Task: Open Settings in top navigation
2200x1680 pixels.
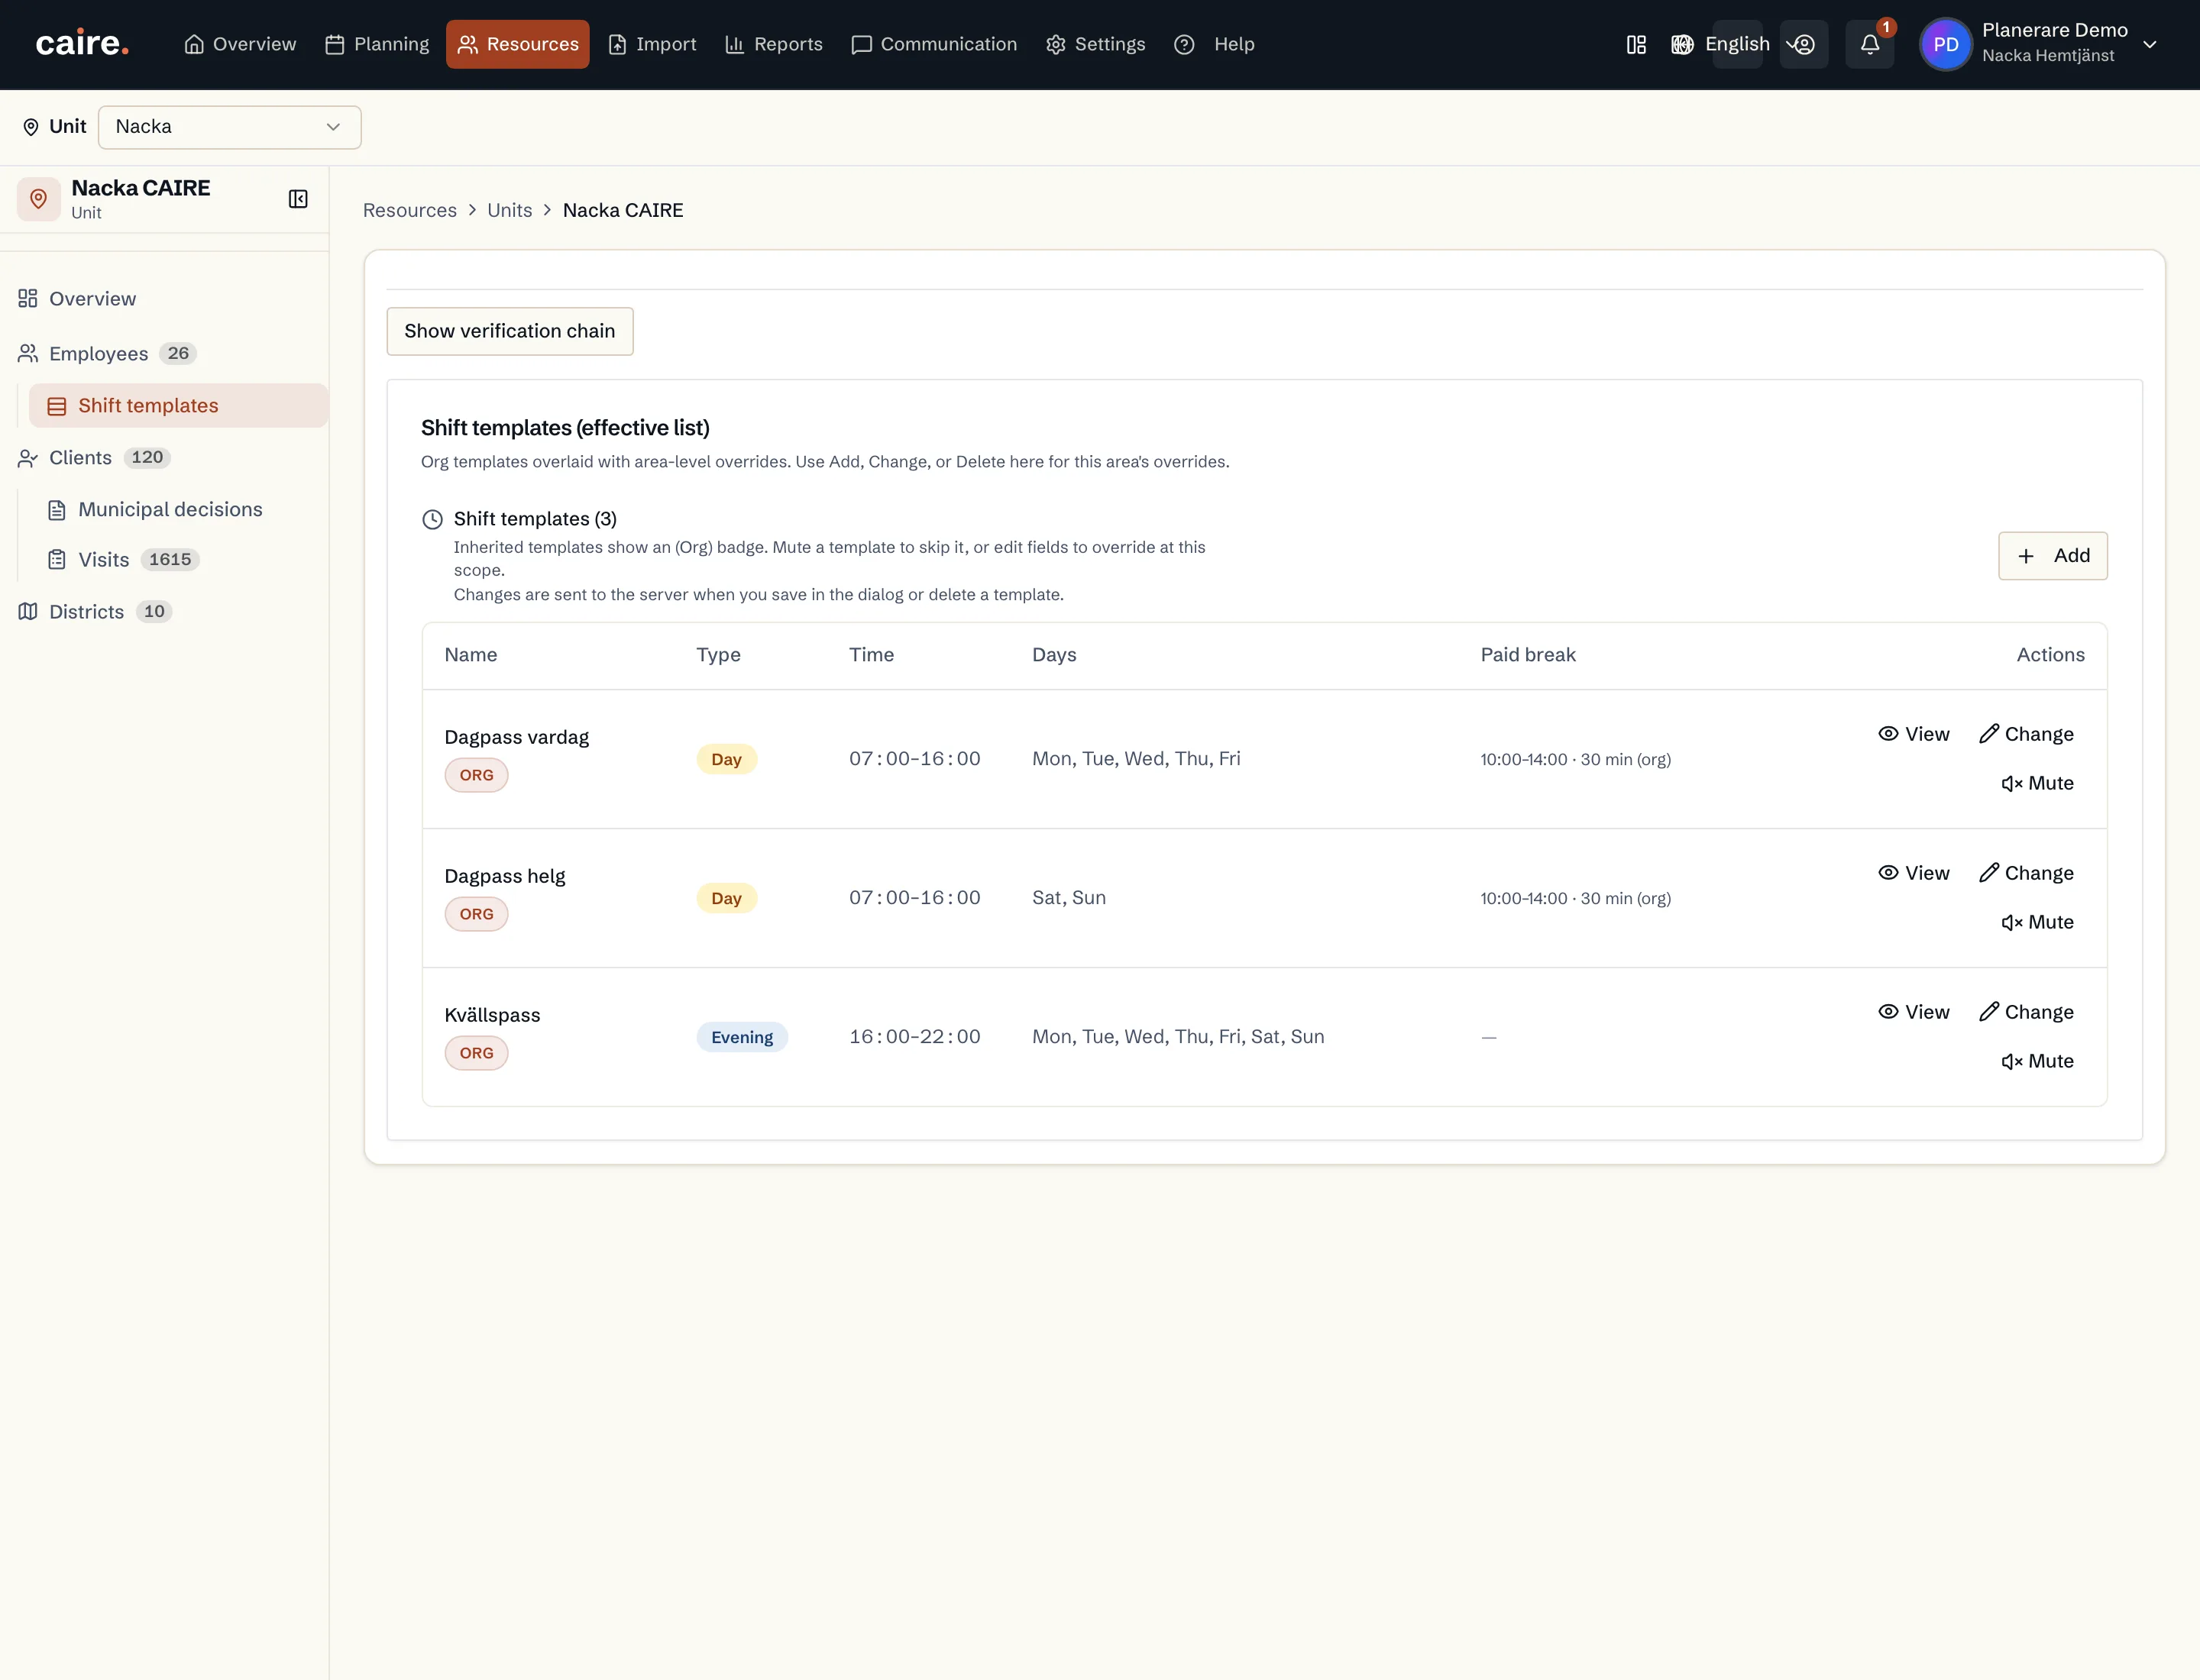Action: 1095,44
